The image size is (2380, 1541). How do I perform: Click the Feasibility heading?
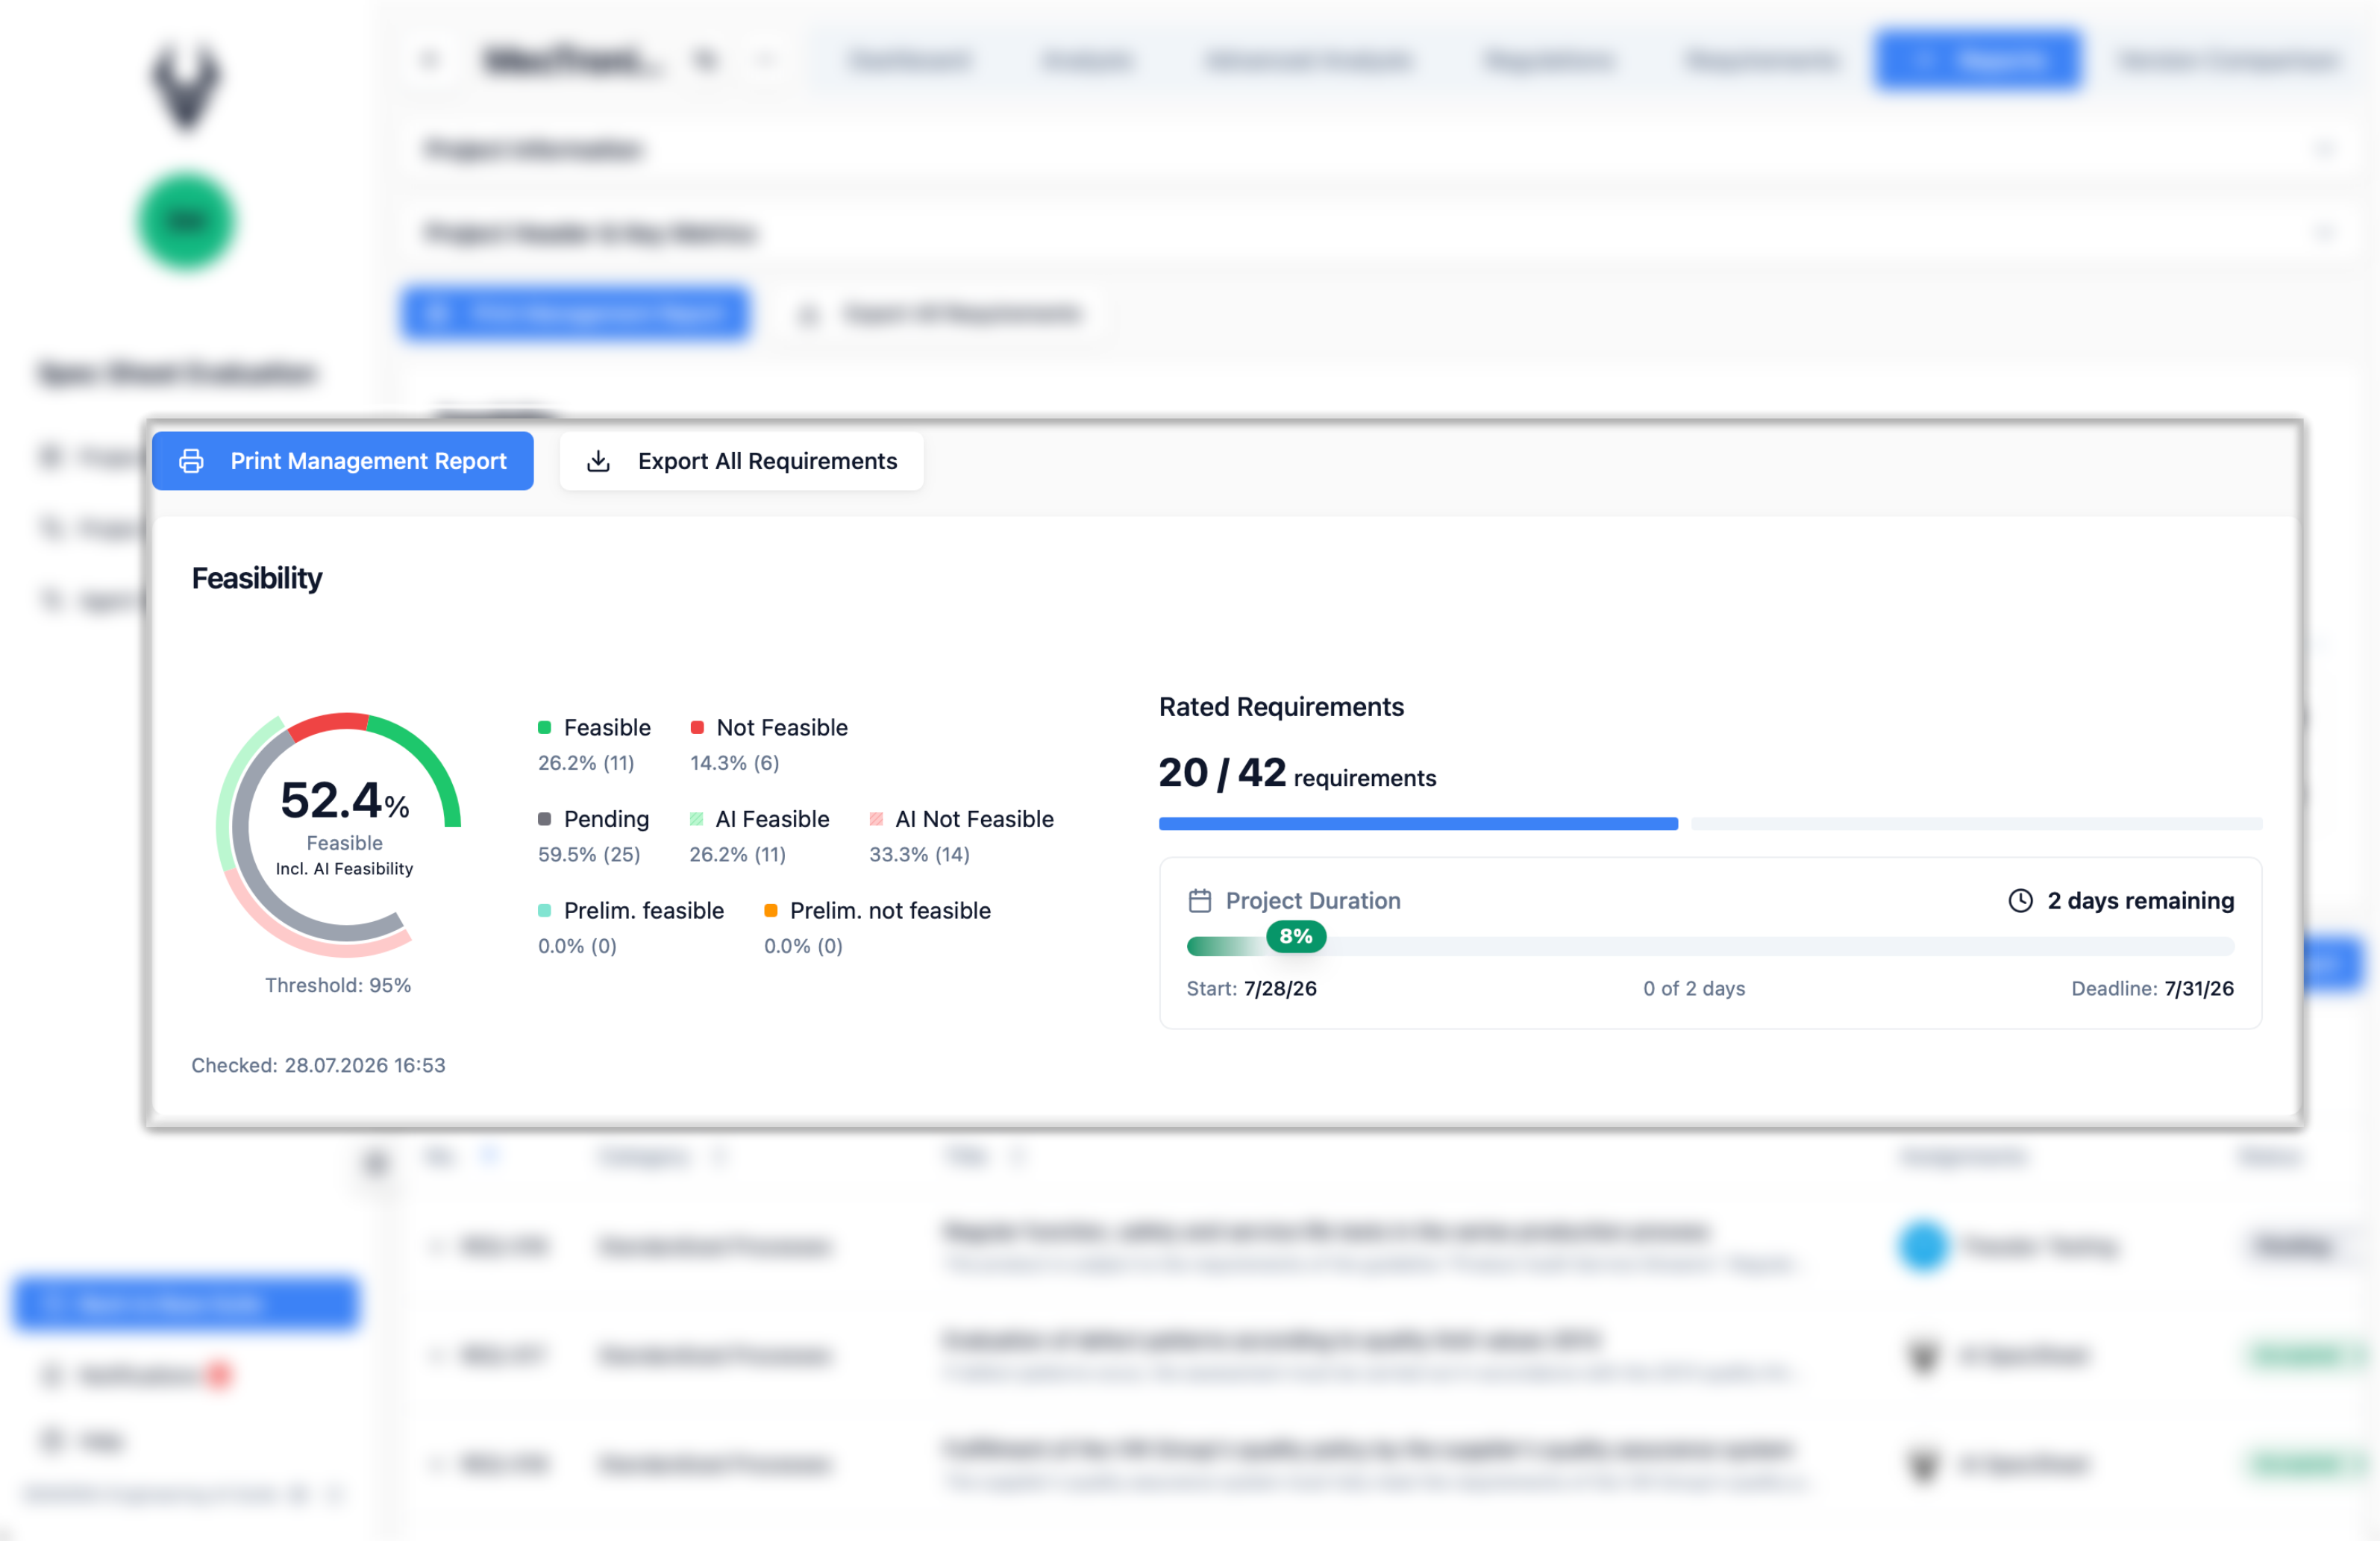[257, 578]
